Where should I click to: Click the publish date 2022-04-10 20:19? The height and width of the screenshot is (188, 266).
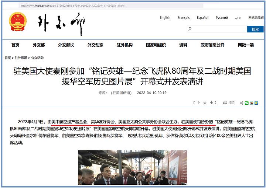[x=152, y=93]
